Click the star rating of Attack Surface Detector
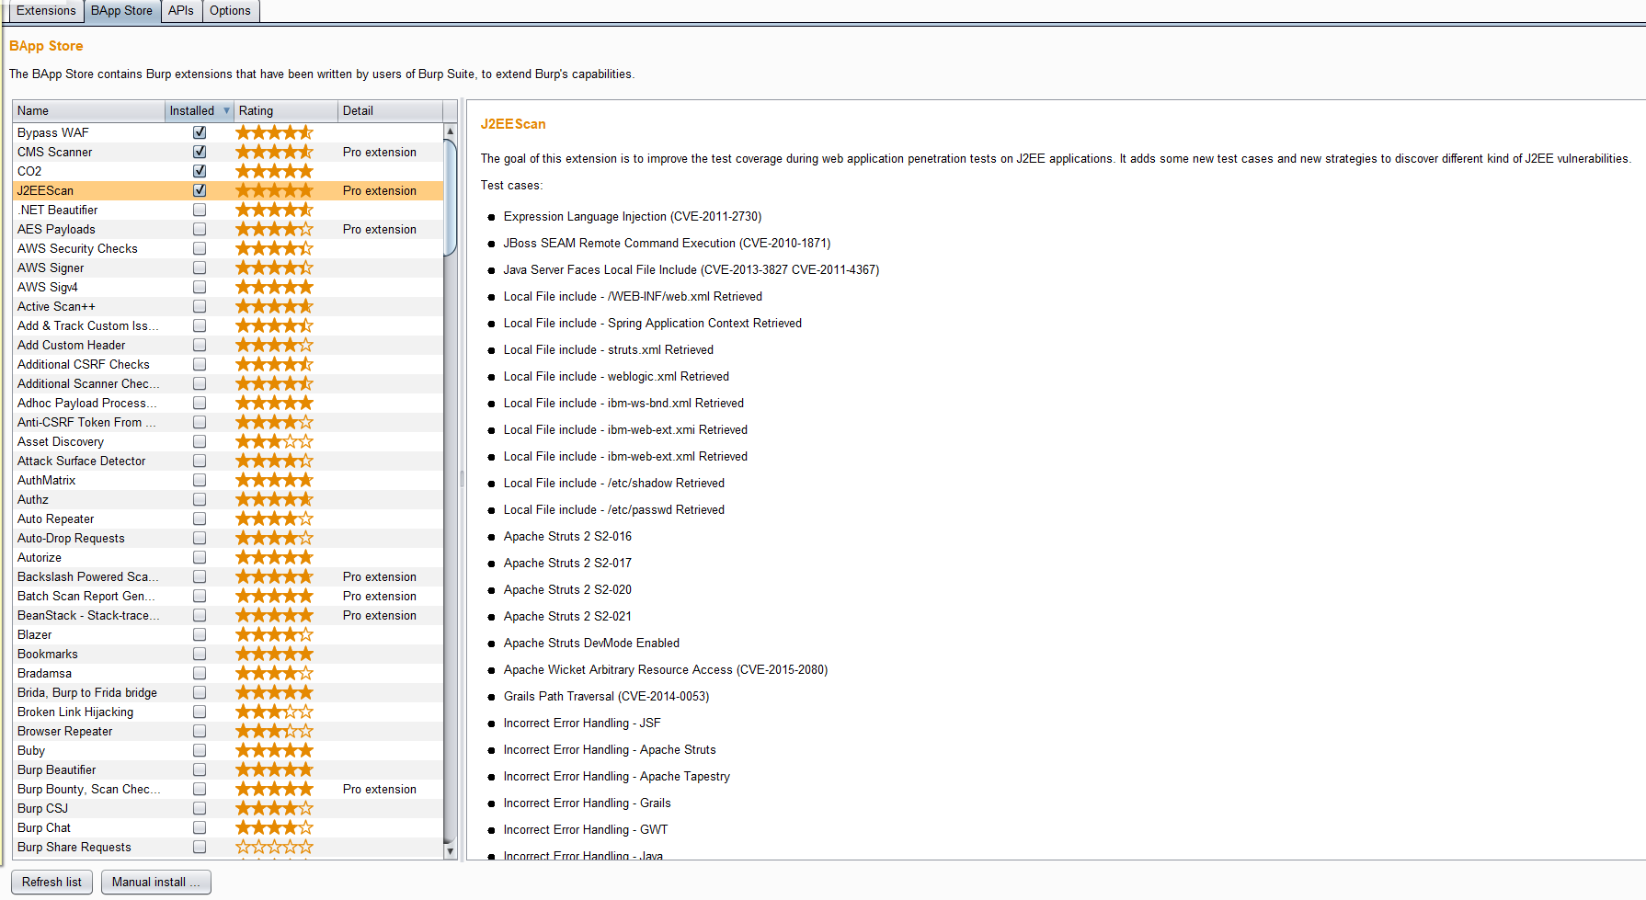1646x900 pixels. tap(274, 461)
